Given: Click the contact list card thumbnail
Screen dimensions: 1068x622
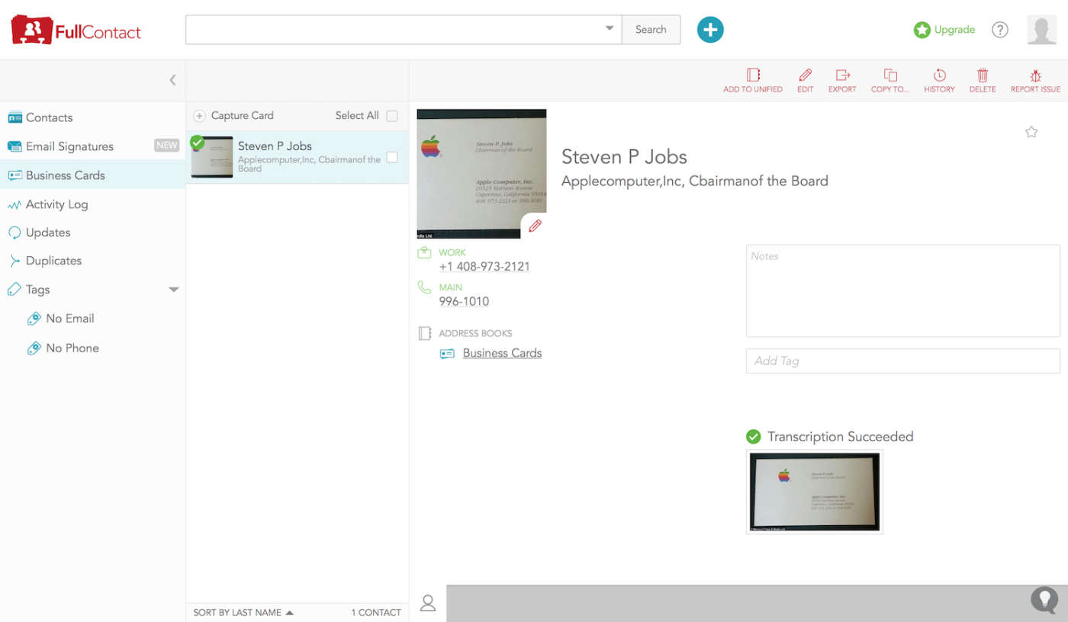Looking at the screenshot, I should click(212, 157).
